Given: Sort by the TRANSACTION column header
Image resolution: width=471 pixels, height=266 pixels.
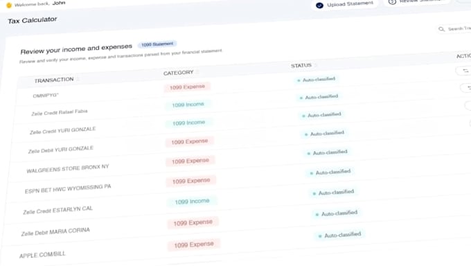Looking at the screenshot, I should (x=54, y=80).
